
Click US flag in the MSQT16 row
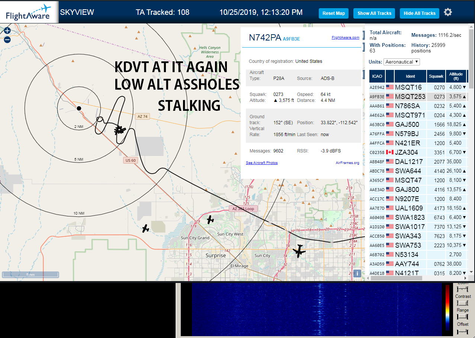tap(390, 87)
